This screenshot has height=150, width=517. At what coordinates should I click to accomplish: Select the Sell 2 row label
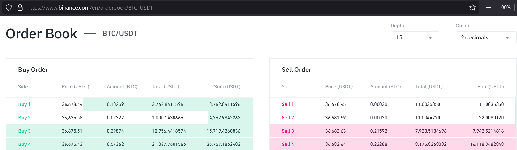coord(288,118)
